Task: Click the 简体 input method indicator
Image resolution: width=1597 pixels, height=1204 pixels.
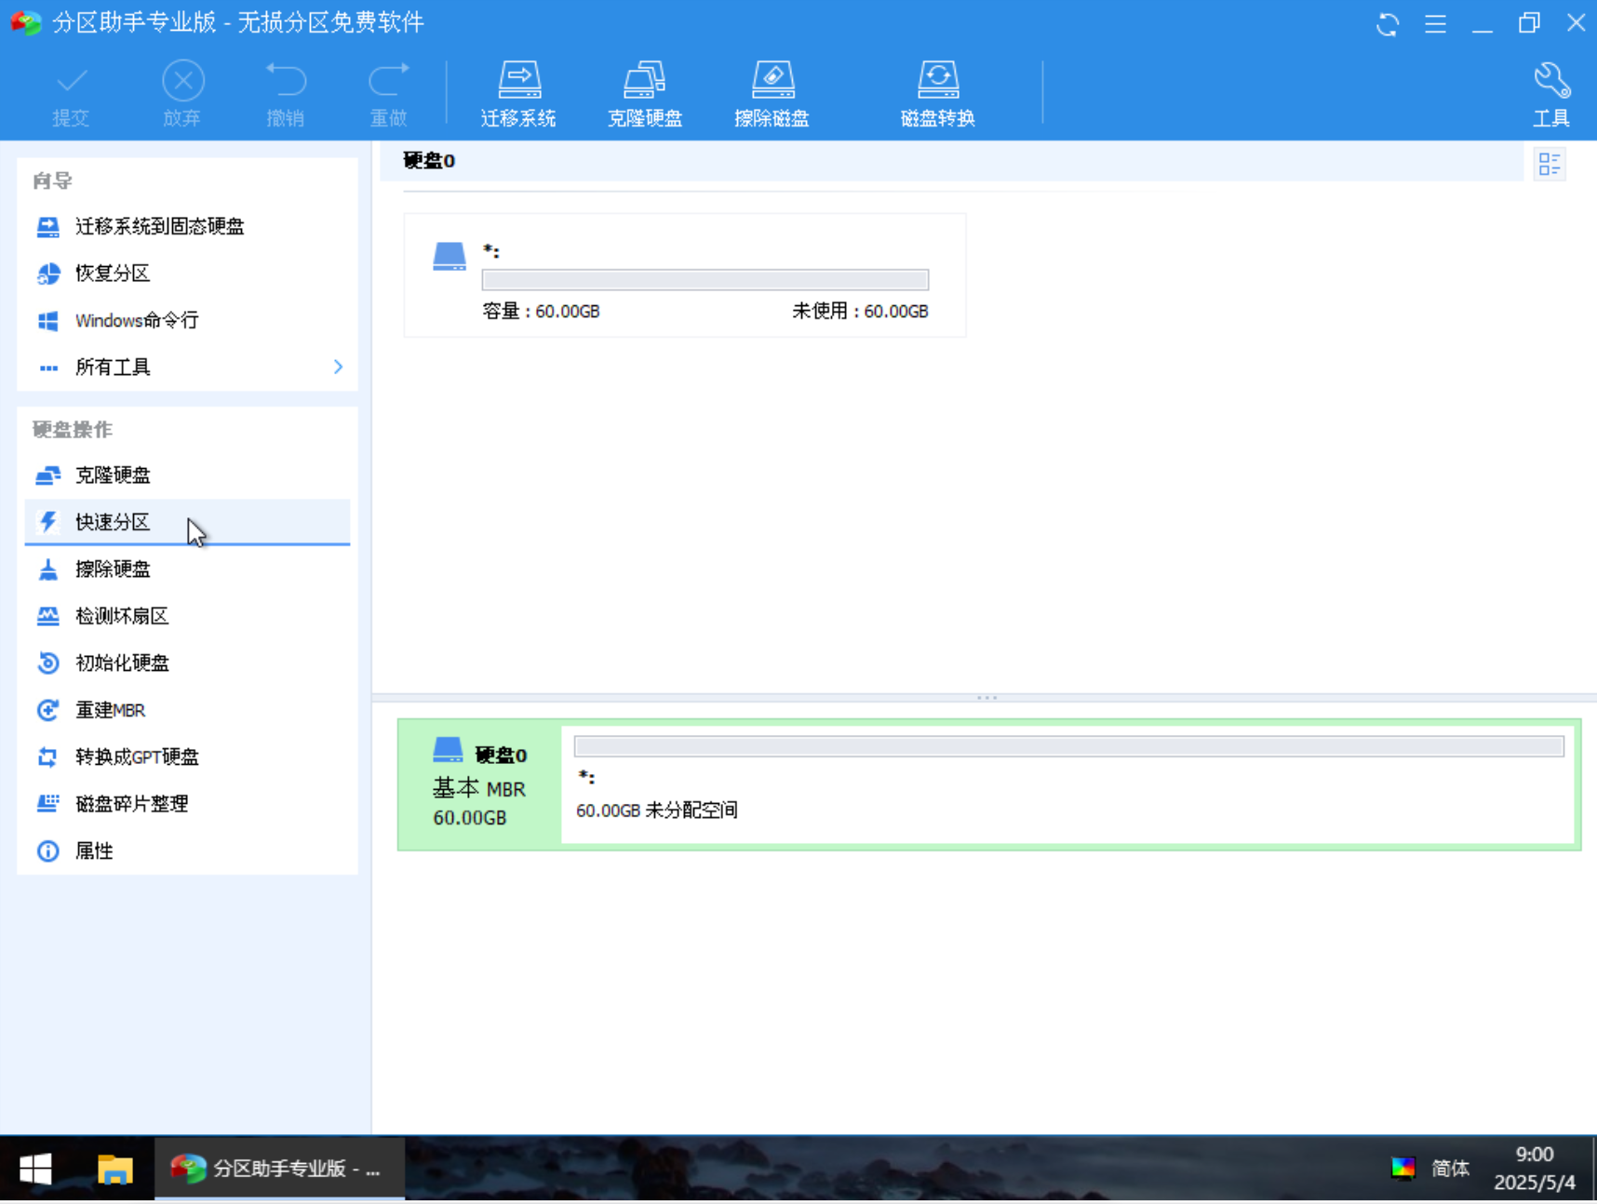Action: pos(1450,1169)
